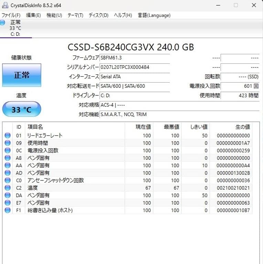Click the 現在値 column header

pyautogui.click(x=139, y=127)
